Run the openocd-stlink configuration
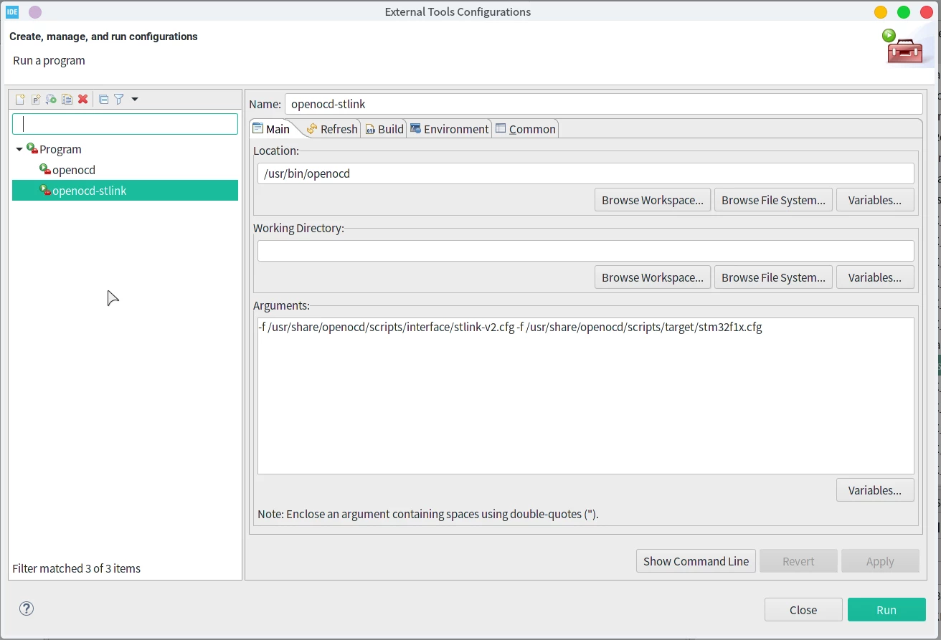 [886, 610]
